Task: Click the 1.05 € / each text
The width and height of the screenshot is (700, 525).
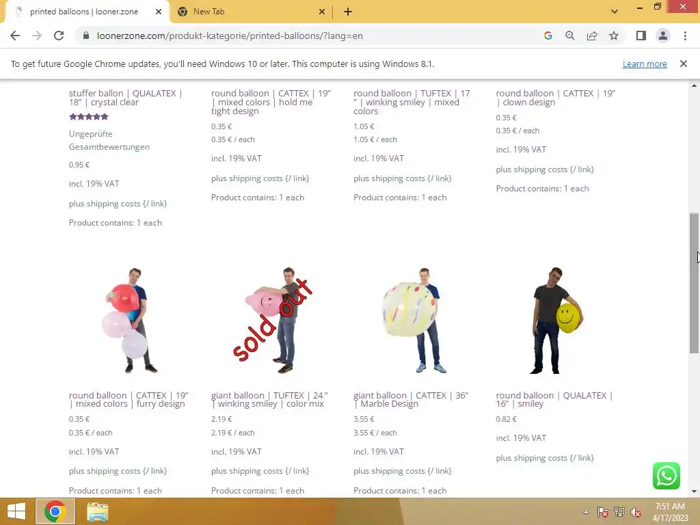Action: point(375,139)
